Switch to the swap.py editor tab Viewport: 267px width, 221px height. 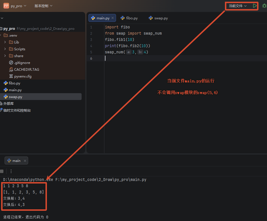158,18
